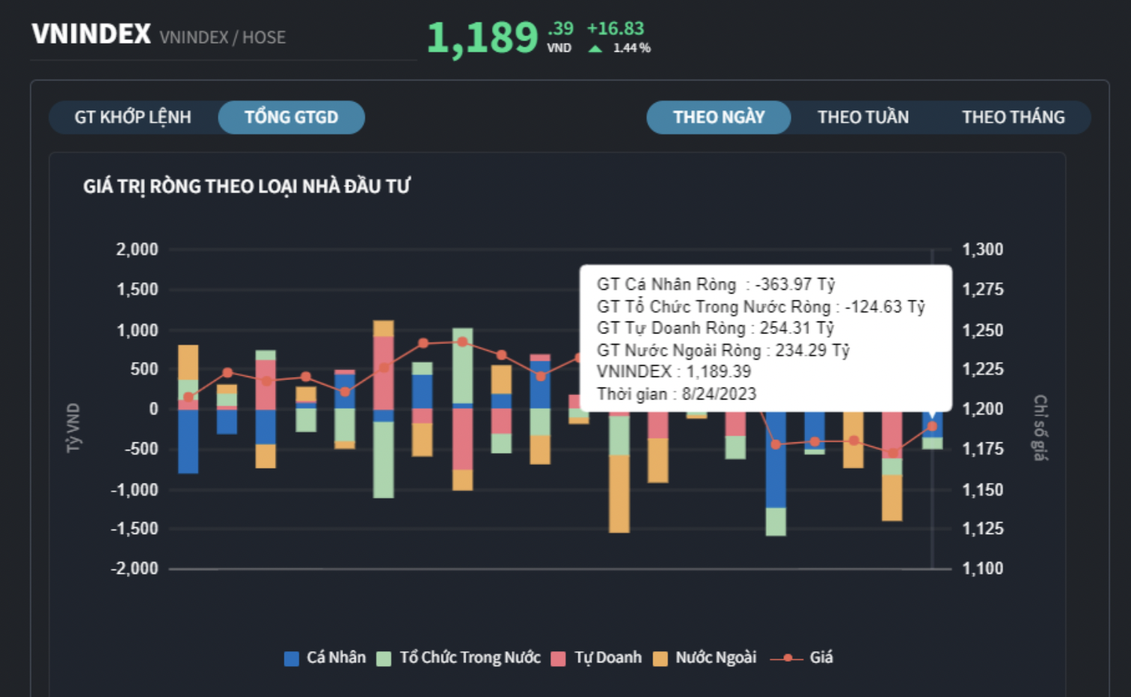The image size is (1131, 697).
Task: Select the TỔNG GTGD tab
Action: 291,117
